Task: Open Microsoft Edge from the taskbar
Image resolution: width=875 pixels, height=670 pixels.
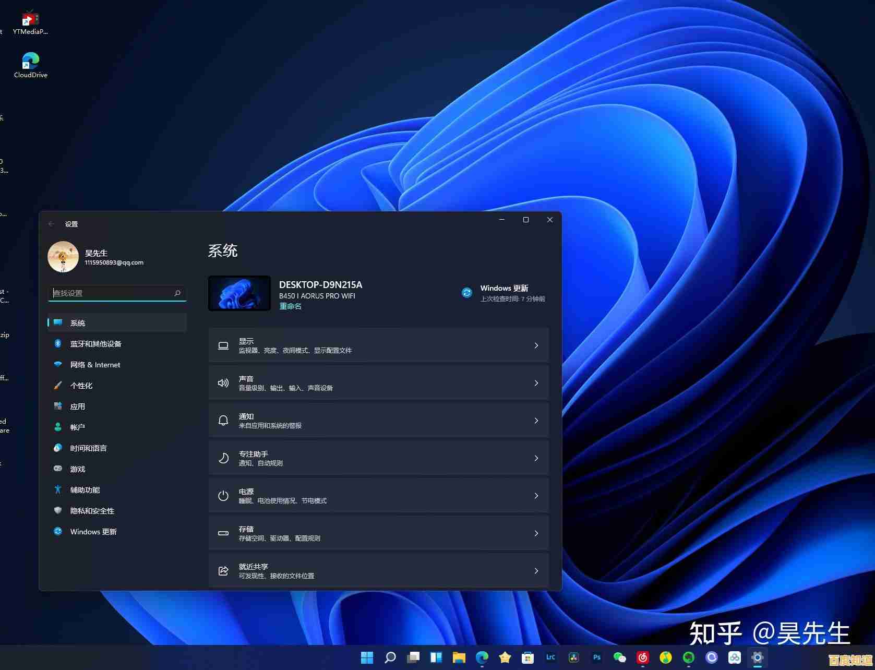Action: [x=481, y=657]
